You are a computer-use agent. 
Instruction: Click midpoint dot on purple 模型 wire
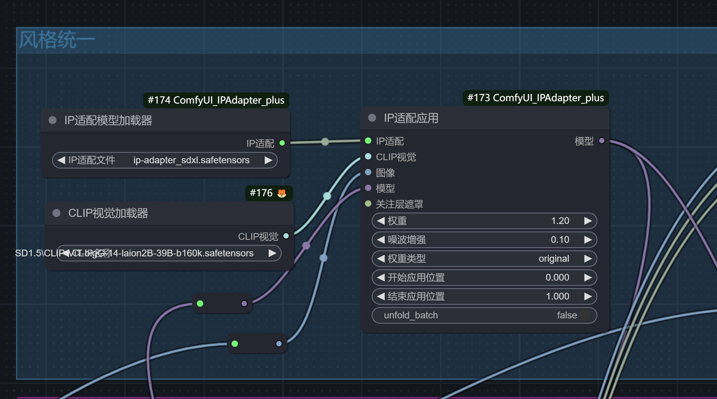(x=306, y=245)
